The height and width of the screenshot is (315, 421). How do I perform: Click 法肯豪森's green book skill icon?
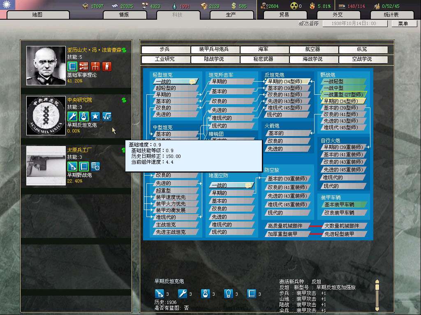(72, 66)
